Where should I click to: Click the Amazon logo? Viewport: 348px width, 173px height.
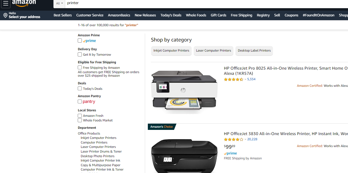click(x=24, y=3)
